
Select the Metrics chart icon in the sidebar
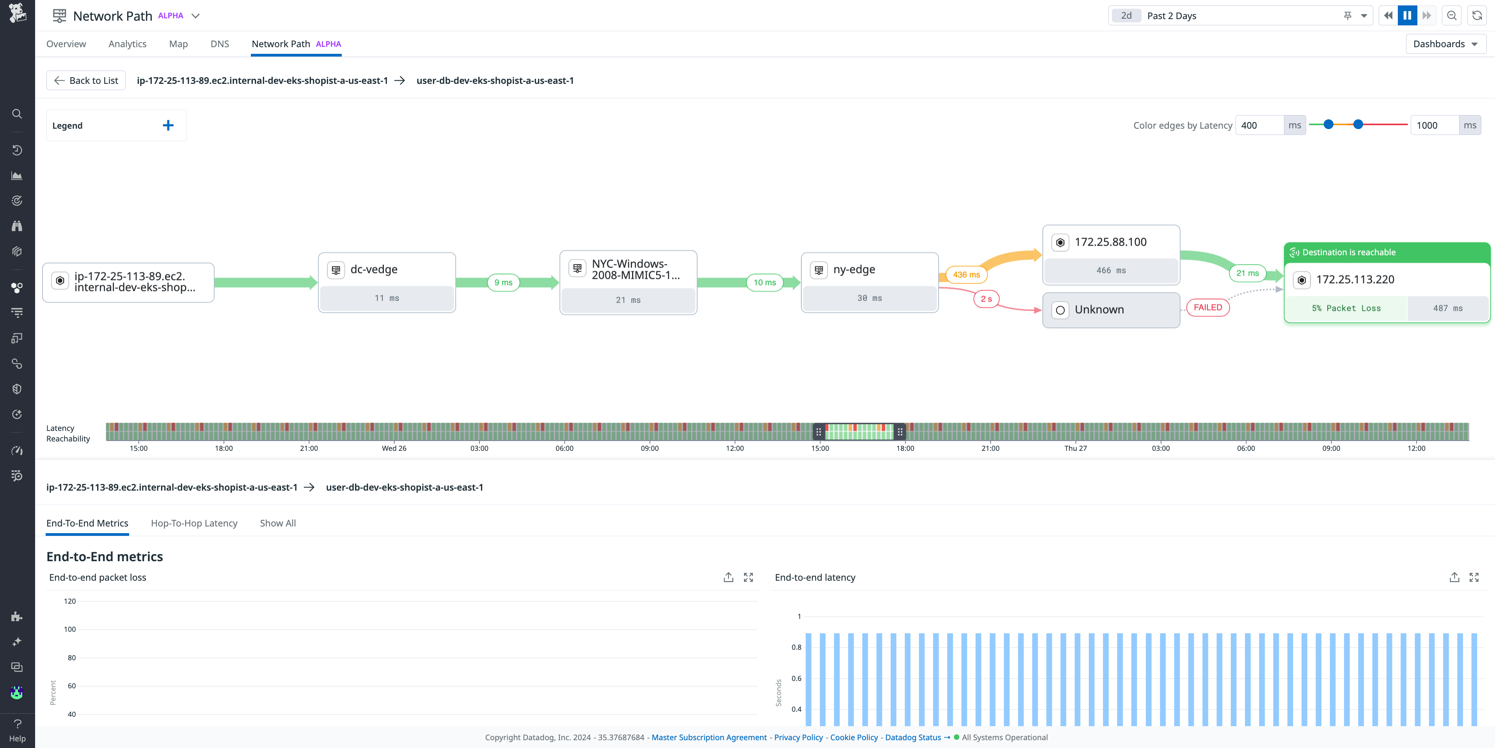click(17, 175)
